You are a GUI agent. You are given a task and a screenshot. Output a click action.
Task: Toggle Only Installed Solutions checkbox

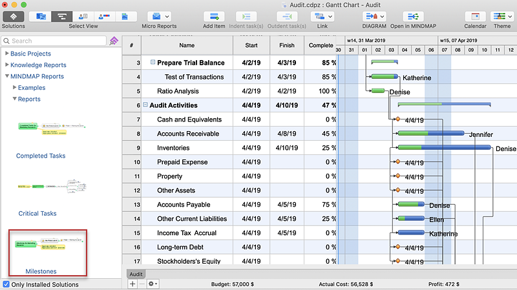click(6, 284)
